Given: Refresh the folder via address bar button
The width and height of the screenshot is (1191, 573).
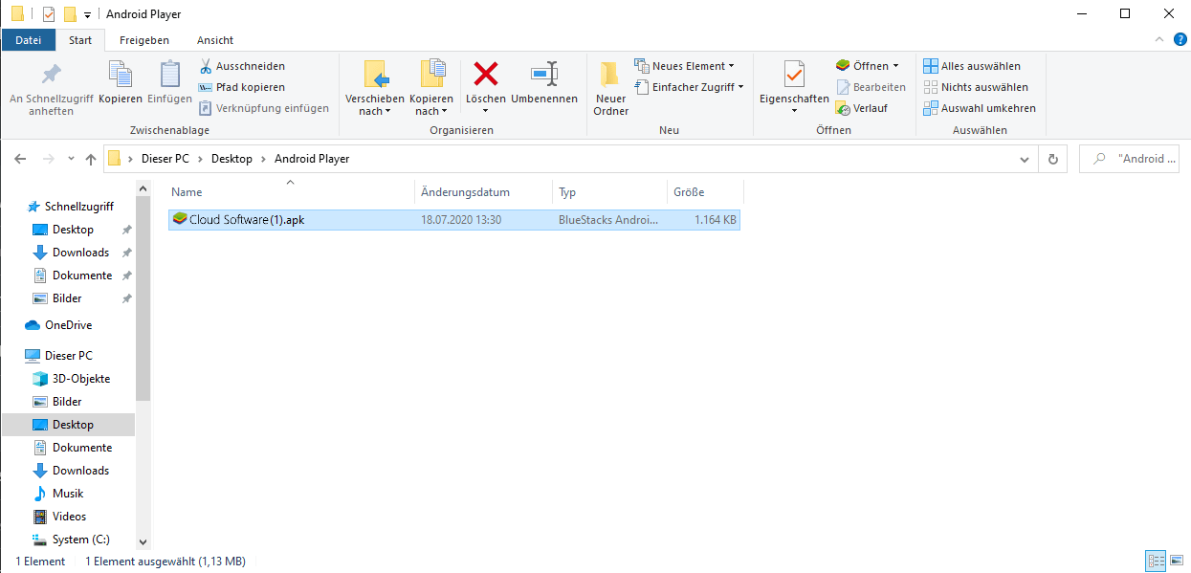Looking at the screenshot, I should pos(1053,159).
